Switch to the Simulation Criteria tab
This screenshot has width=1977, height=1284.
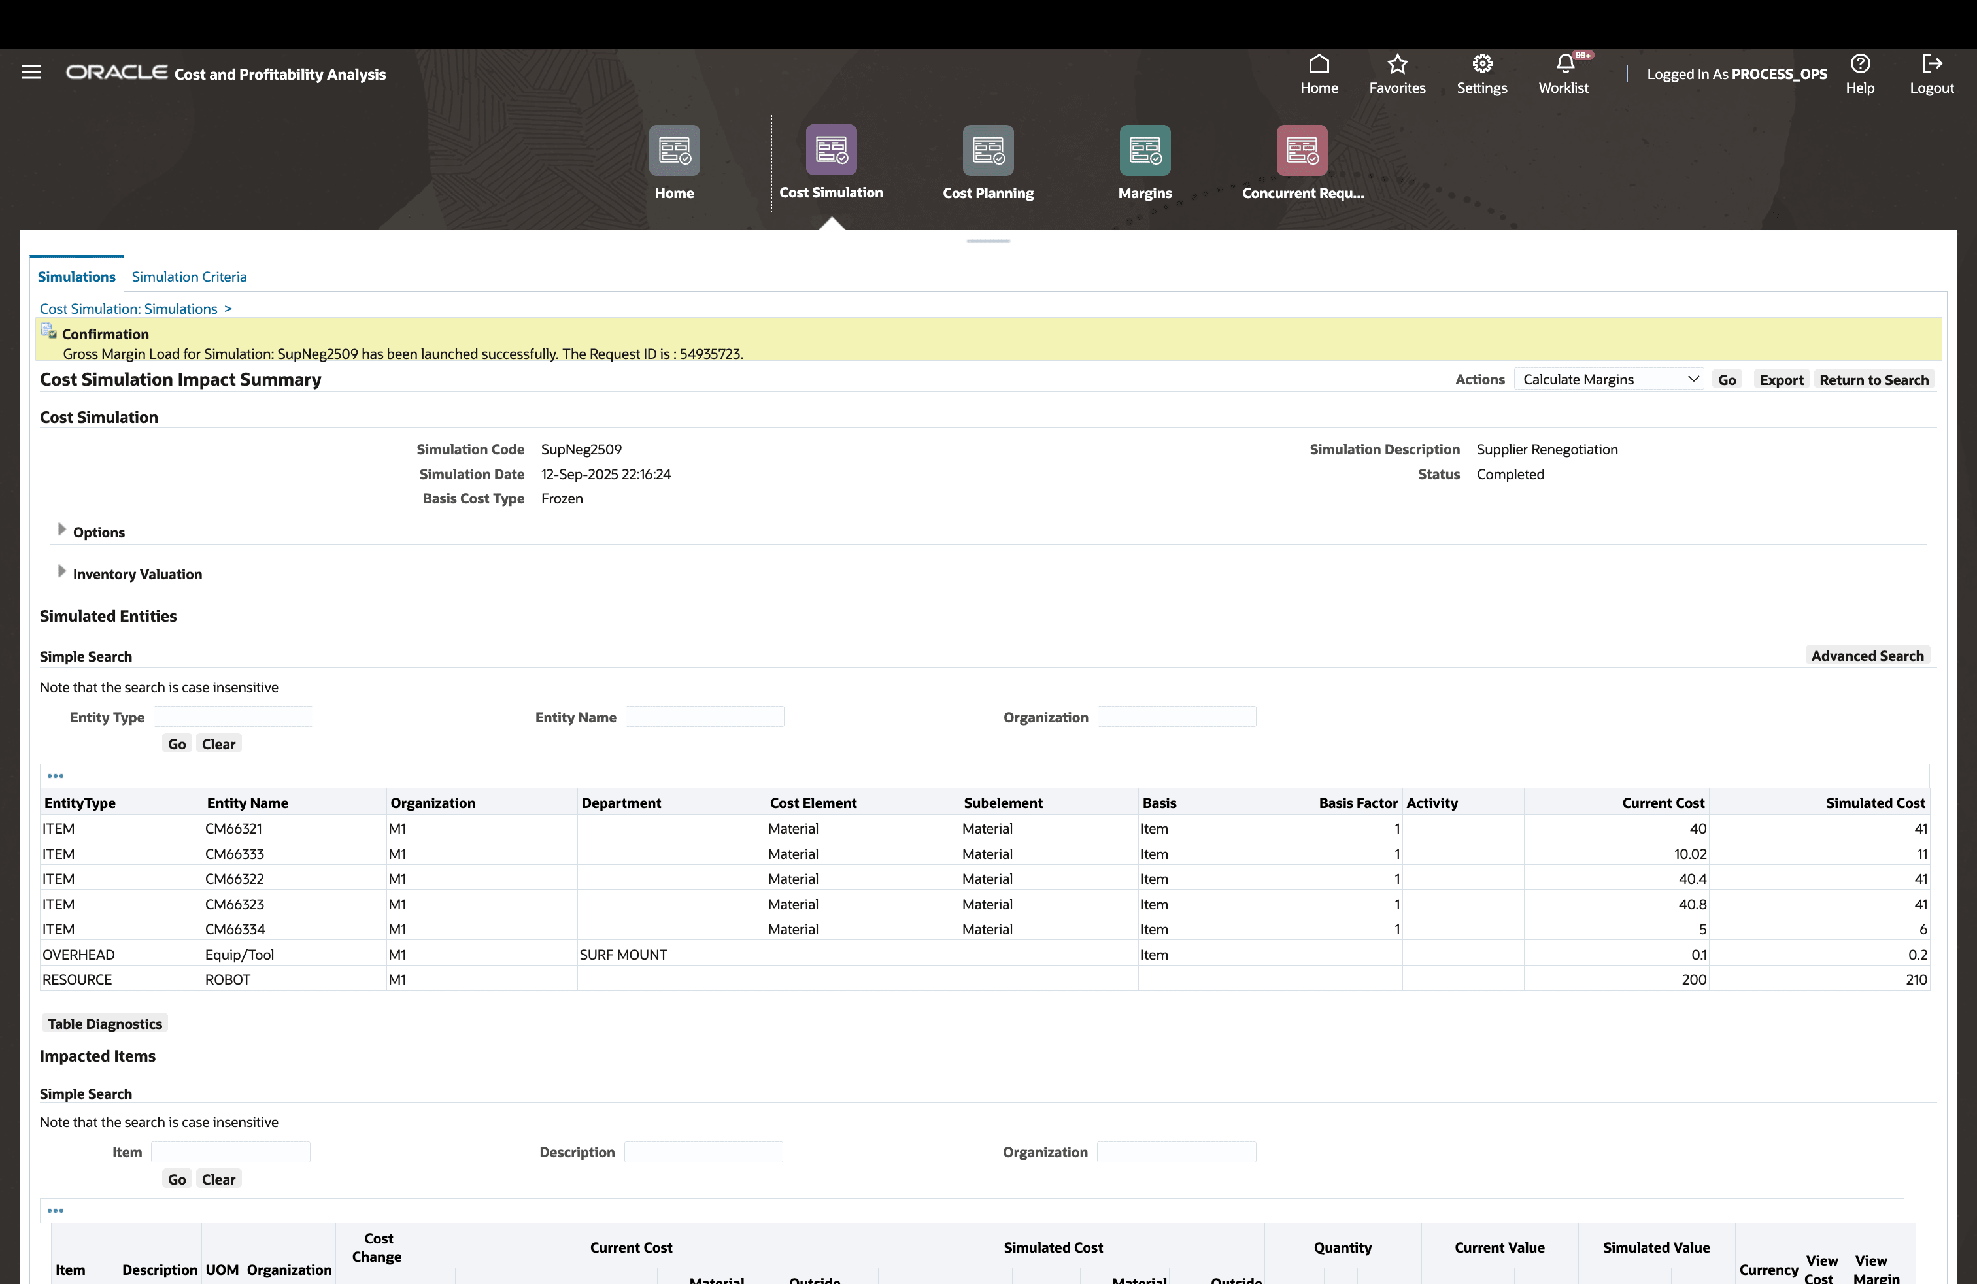pos(188,277)
